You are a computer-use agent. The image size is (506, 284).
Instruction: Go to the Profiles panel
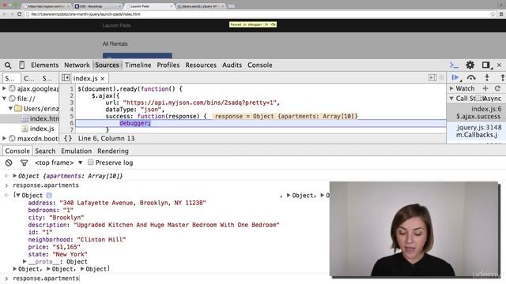[168, 65]
